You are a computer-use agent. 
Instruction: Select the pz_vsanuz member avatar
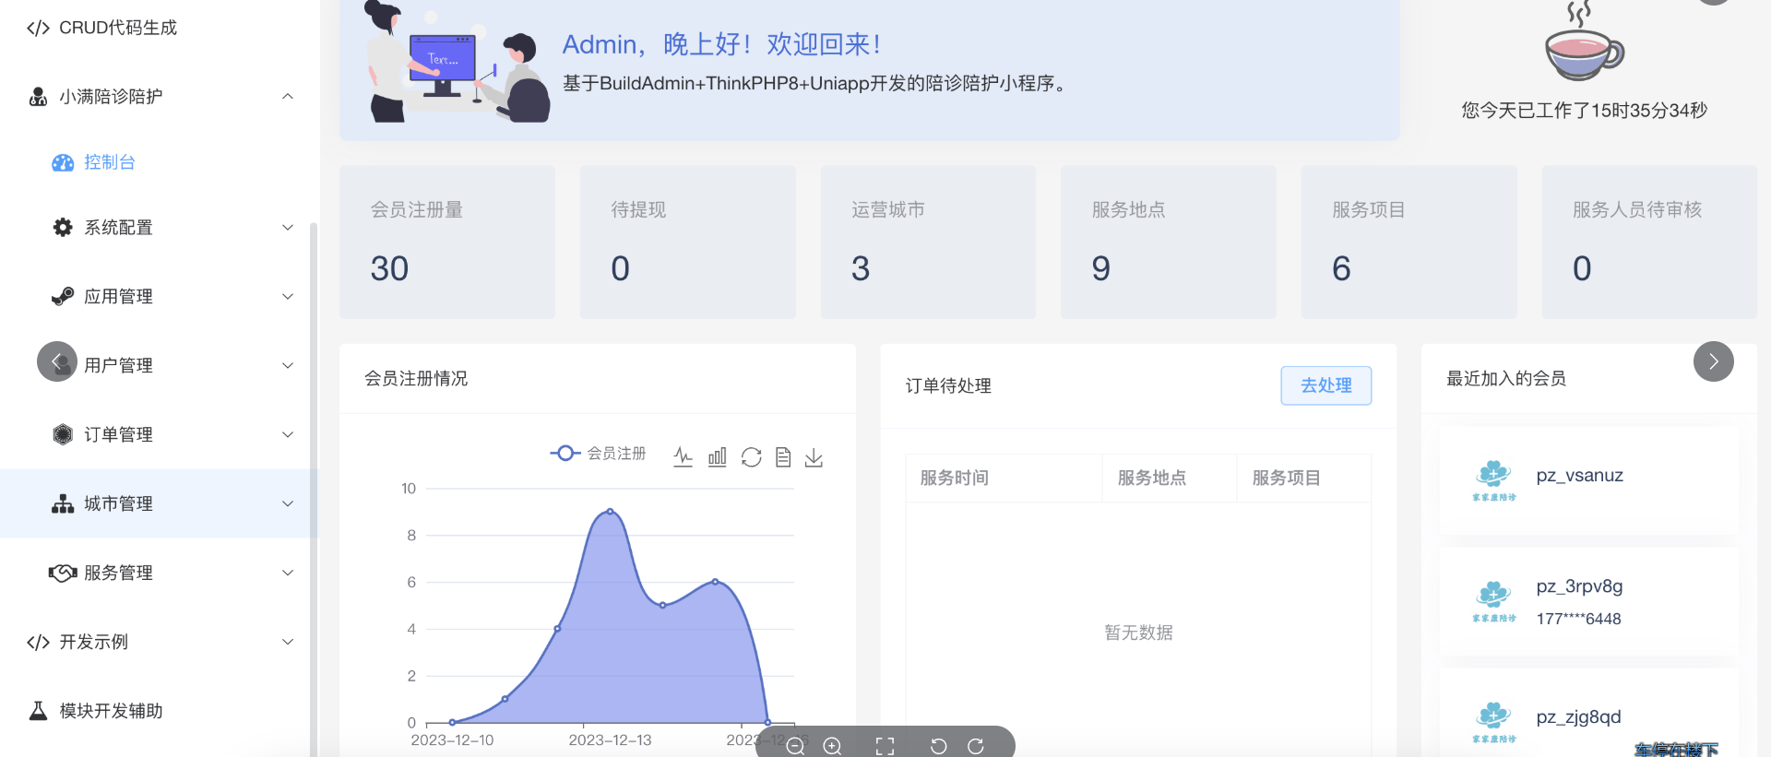tap(1493, 478)
